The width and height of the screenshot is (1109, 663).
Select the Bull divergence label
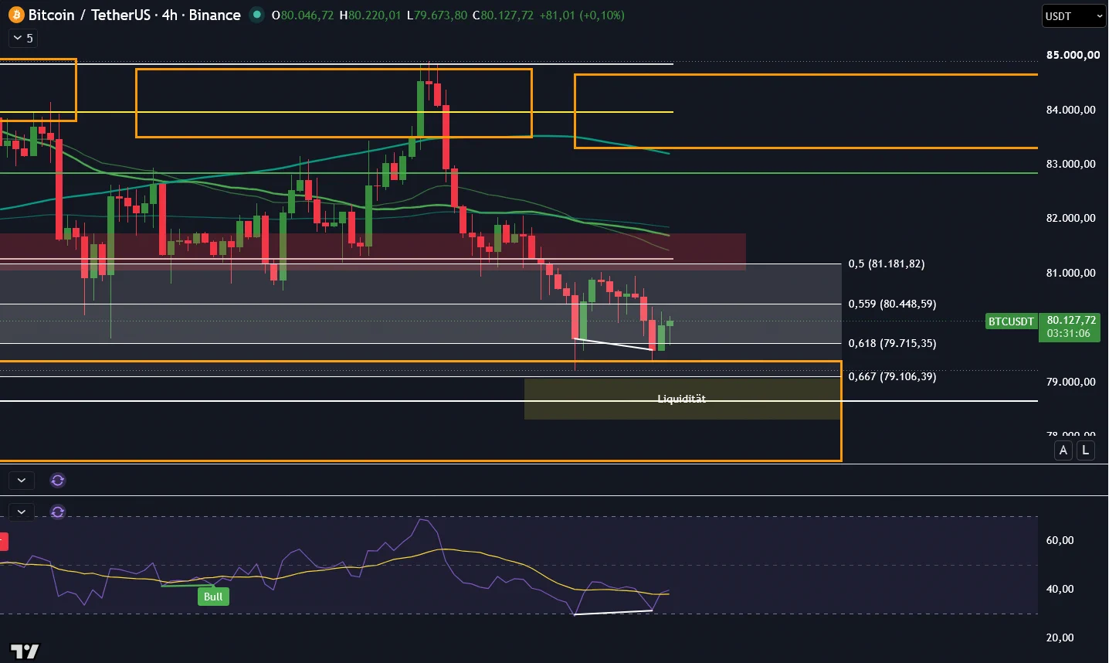click(x=213, y=597)
